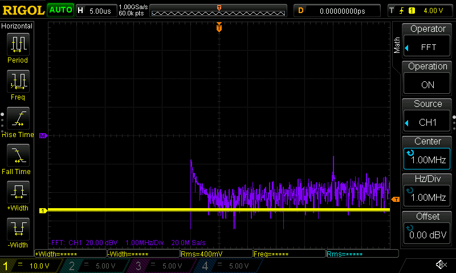Click the speaker sound icon
Screen dimensions: 456x273
[x=441, y=265]
